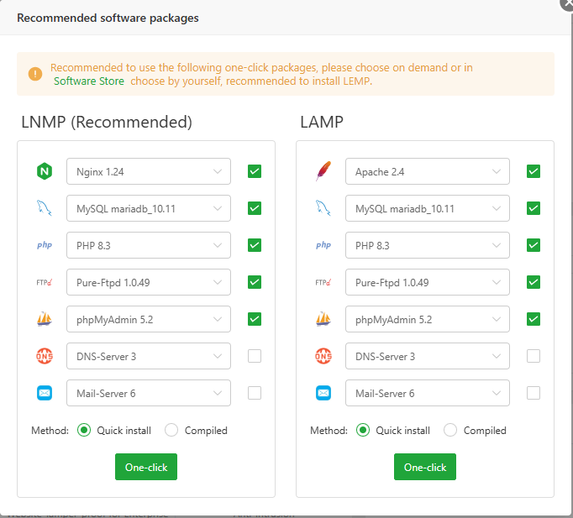
Task: Open the Software Store link
Action: (x=89, y=81)
